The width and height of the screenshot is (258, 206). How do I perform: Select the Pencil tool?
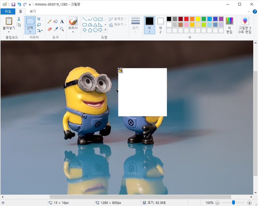[x=49, y=21]
